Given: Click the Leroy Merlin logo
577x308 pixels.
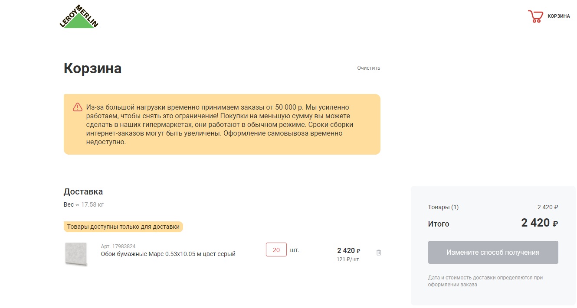Looking at the screenshot, I should (x=79, y=17).
